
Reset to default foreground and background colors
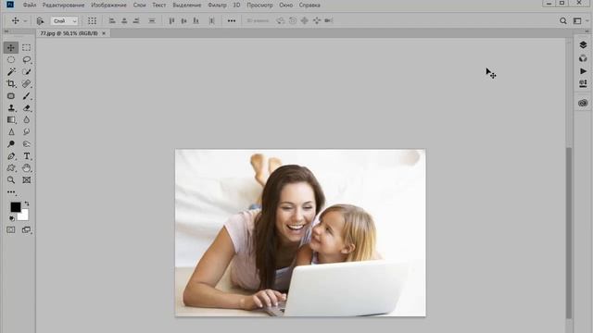(x=12, y=218)
